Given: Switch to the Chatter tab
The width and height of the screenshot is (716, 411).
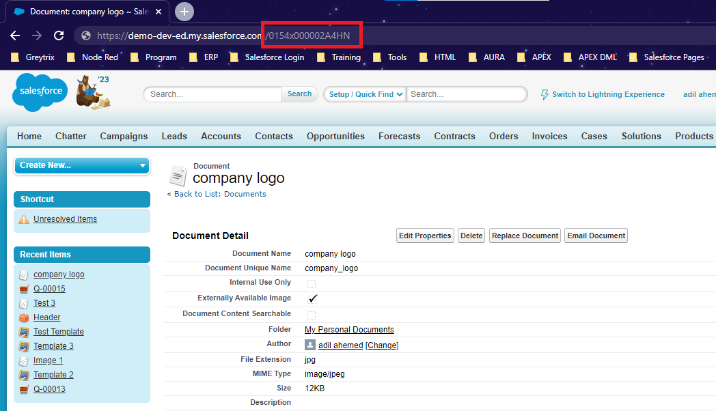Looking at the screenshot, I should [71, 137].
